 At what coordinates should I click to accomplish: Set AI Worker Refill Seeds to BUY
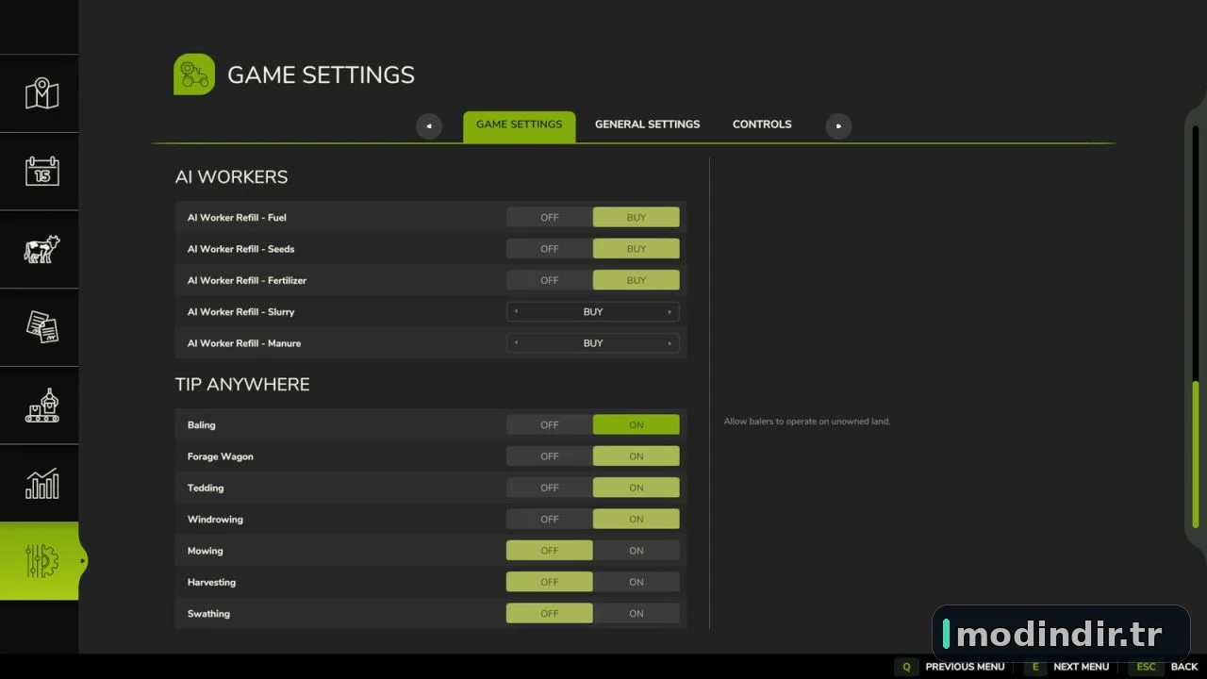pos(637,249)
